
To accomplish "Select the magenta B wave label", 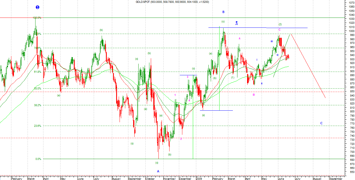I will point(254,95).
